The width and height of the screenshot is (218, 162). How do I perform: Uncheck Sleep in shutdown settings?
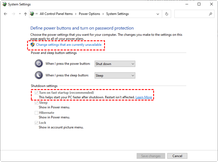(x=36, y=103)
